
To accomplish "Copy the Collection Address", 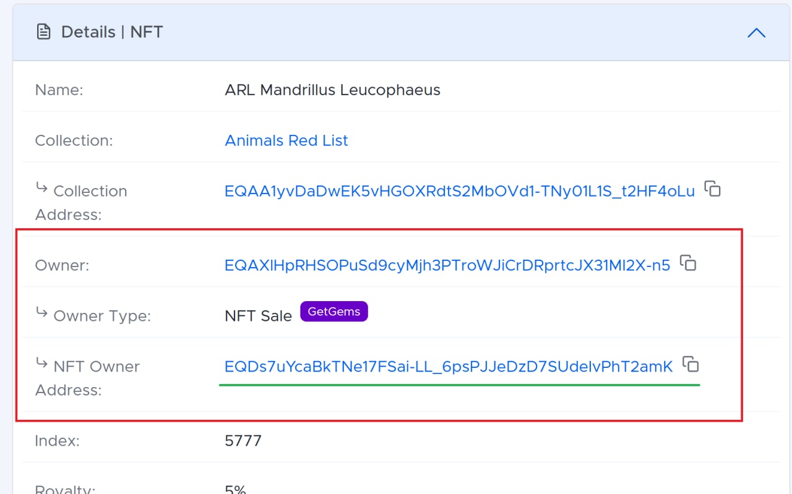I will pos(713,189).
